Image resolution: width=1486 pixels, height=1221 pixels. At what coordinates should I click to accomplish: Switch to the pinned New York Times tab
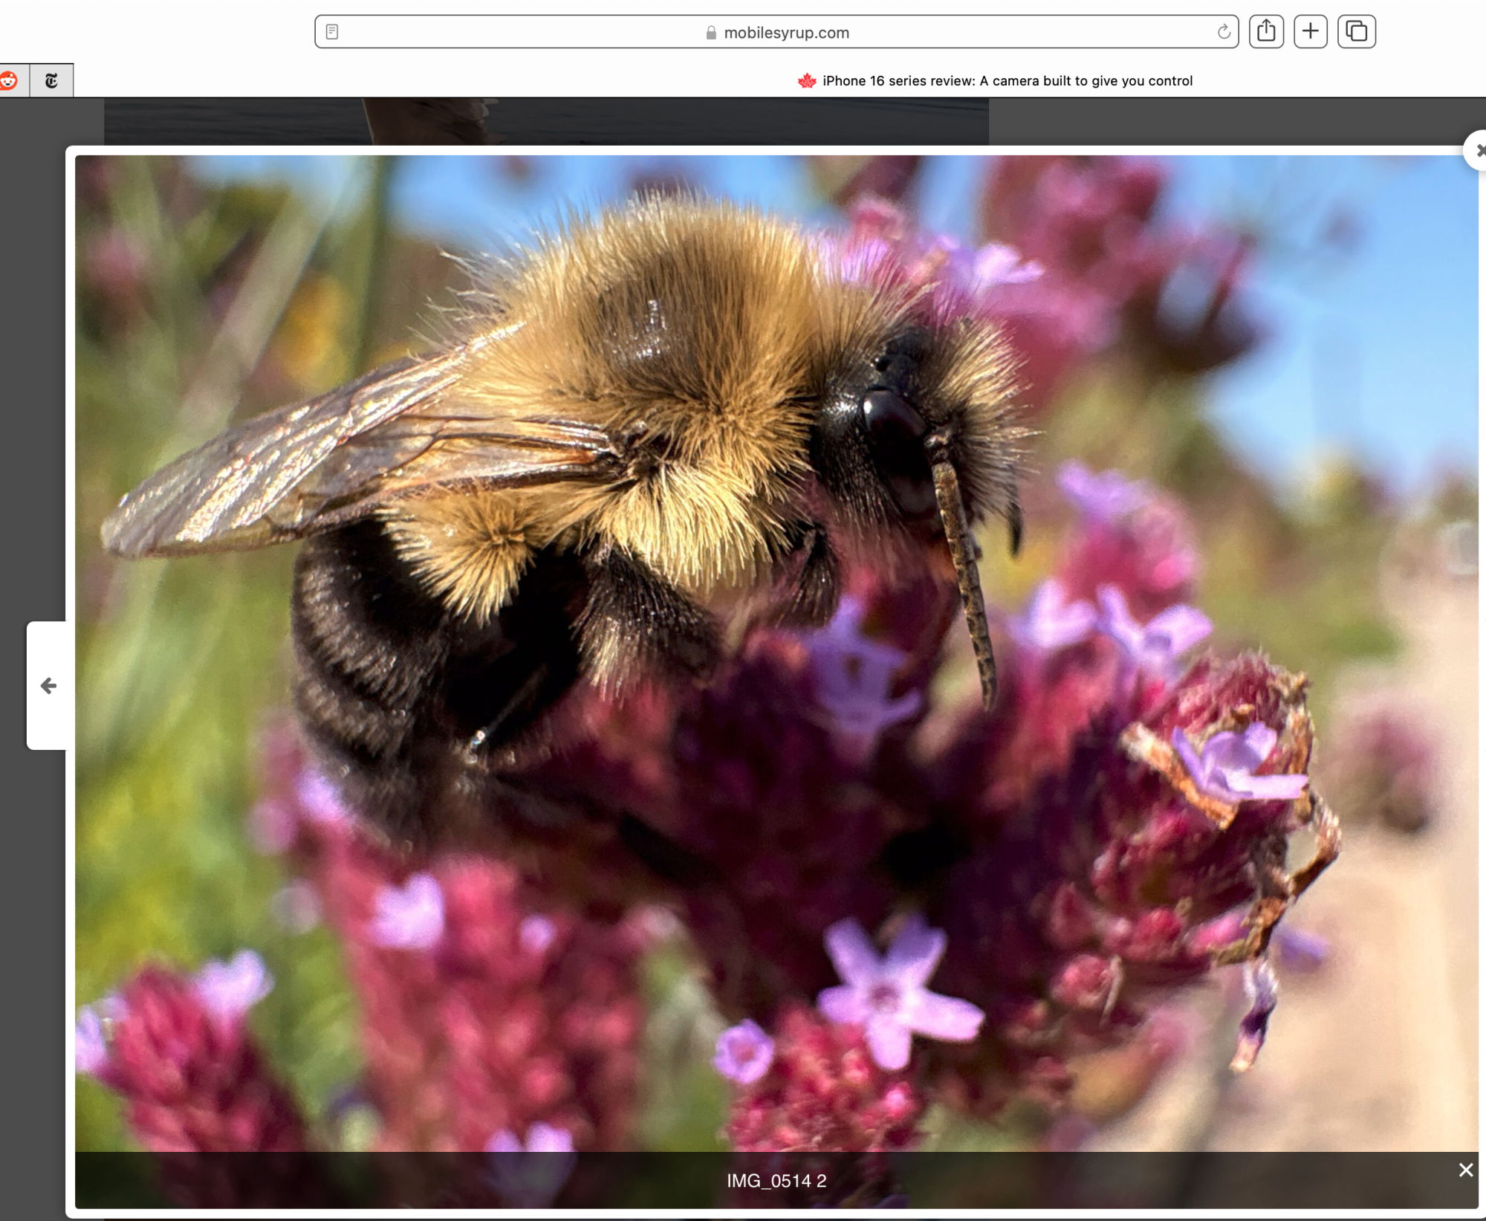51,80
